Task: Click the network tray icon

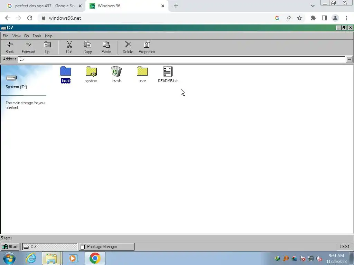Action: click(311, 258)
